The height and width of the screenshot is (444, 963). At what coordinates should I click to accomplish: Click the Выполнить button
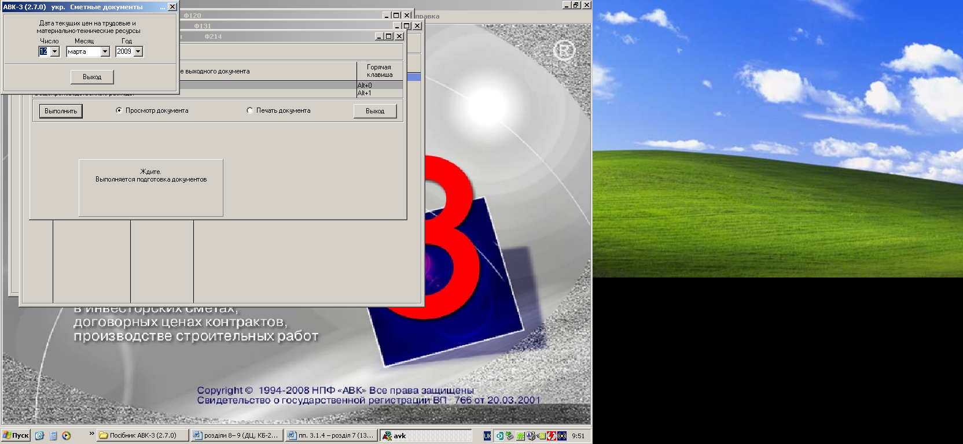coord(61,111)
